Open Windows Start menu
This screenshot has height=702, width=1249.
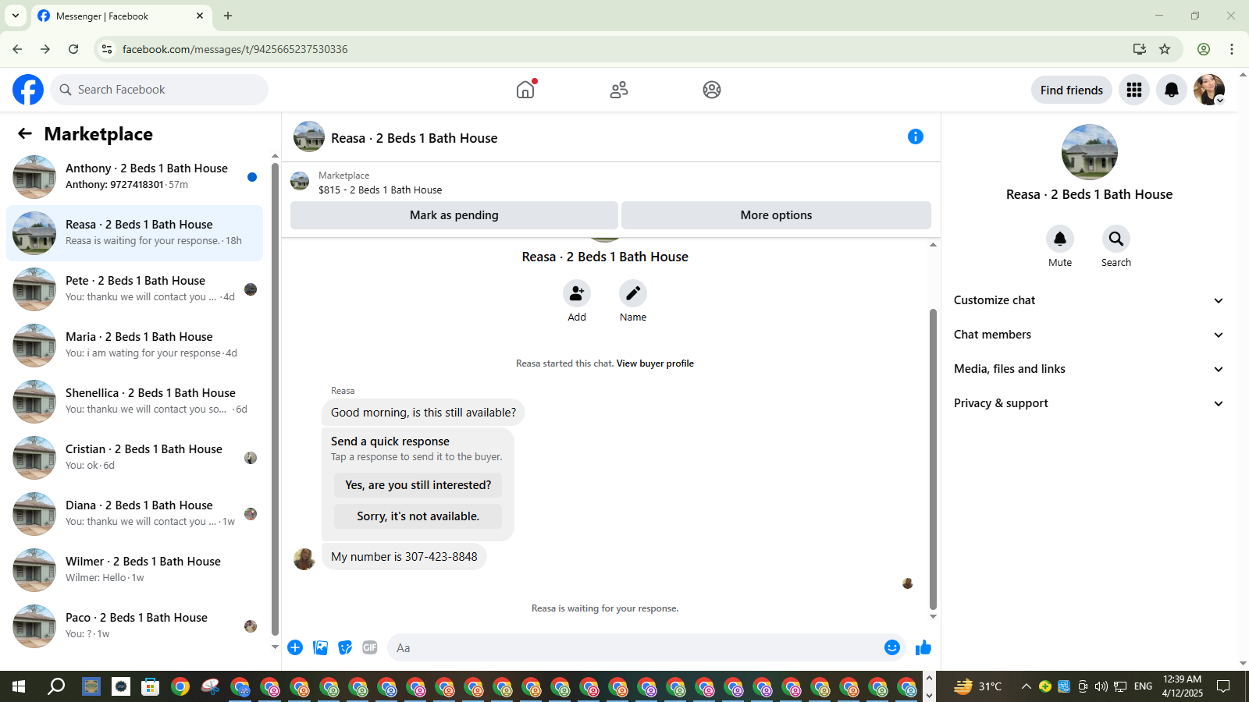pos(19,686)
